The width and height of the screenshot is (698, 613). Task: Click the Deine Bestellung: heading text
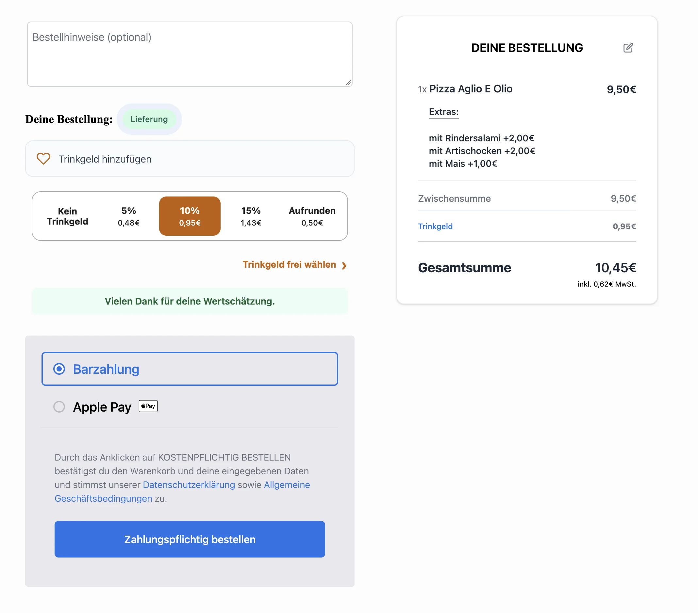pyautogui.click(x=69, y=119)
